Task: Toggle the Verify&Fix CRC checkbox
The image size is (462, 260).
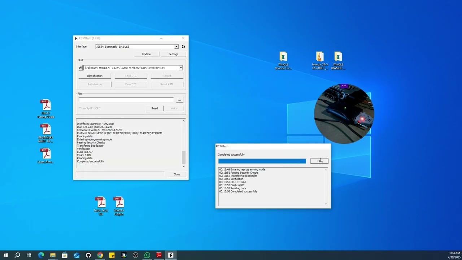Action: (80, 108)
